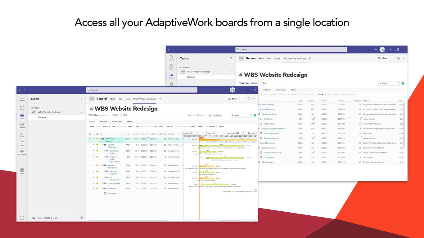Select Custom Actions ribbon tab in front window
The height and width of the screenshot is (238, 424).
117,122
